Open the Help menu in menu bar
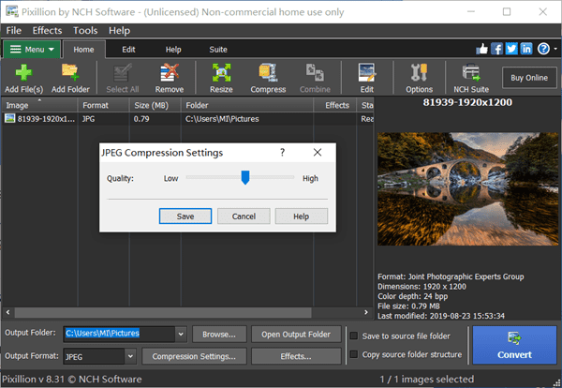The width and height of the screenshot is (562, 388). point(119,31)
